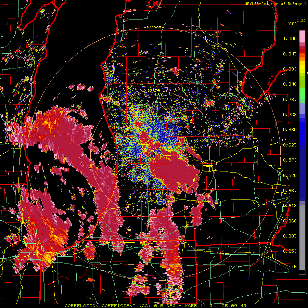The height and width of the screenshot is (308, 308).
Task: Click the 0.467 scale value
Action: pos(290,191)
